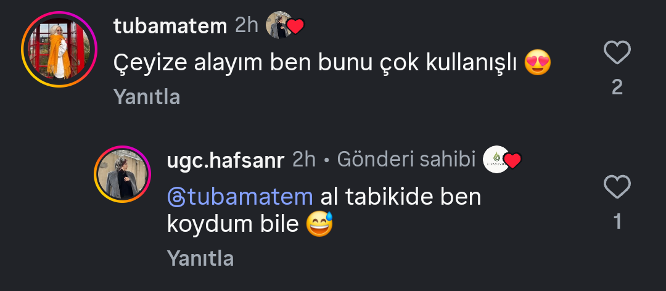Click the liked-by badge beside Gönderi sahibi
The image size is (666, 291).
(x=502, y=160)
